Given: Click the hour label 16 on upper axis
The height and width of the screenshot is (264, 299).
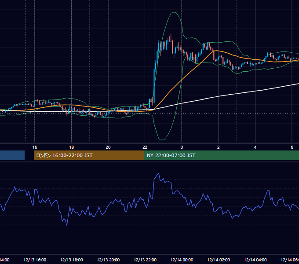Looking at the screenshot, I should tap(35, 147).
